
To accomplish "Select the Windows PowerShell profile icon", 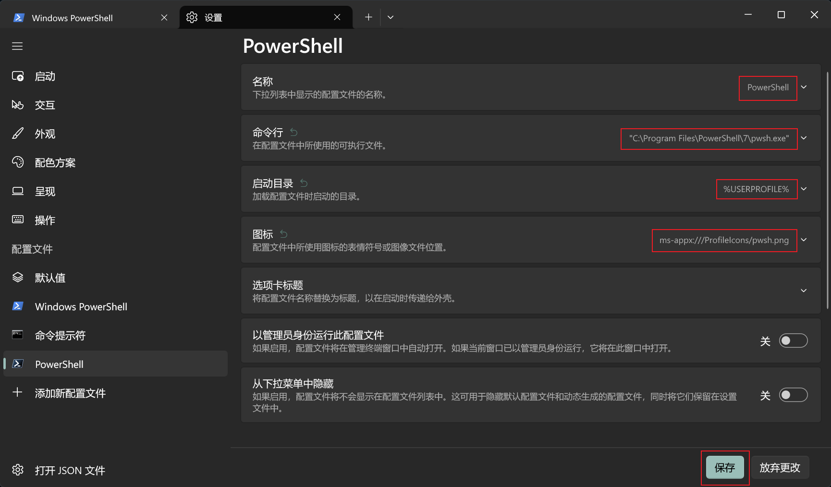I will pyautogui.click(x=18, y=306).
